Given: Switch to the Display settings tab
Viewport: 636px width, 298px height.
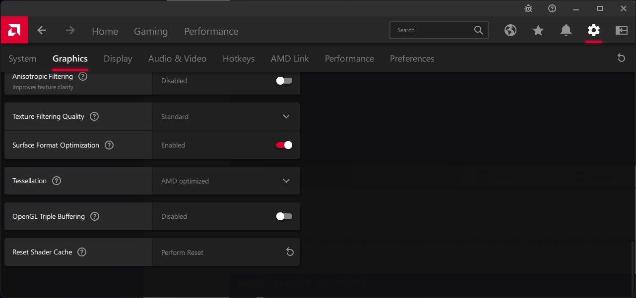Looking at the screenshot, I should (x=118, y=58).
